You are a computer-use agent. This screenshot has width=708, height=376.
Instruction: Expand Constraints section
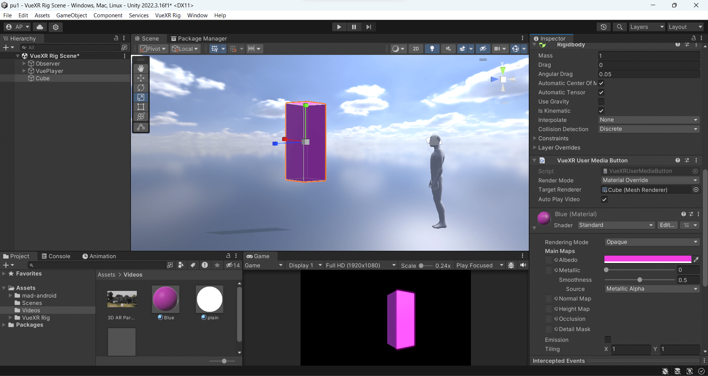(535, 138)
